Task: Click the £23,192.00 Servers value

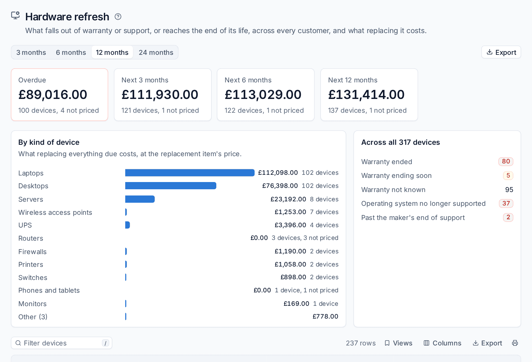Action: 288,199
